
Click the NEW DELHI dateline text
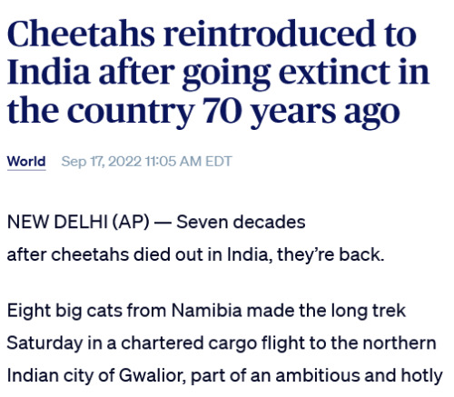(x=57, y=222)
